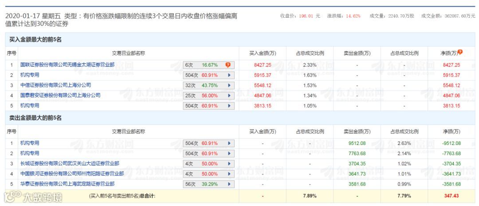Open 机构专用 link in sell row 1
The height and width of the screenshot is (206, 479).
[30, 143]
